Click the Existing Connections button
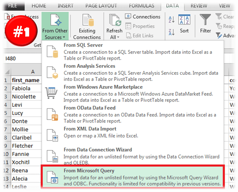The width and height of the screenshot is (238, 192). coord(87,26)
